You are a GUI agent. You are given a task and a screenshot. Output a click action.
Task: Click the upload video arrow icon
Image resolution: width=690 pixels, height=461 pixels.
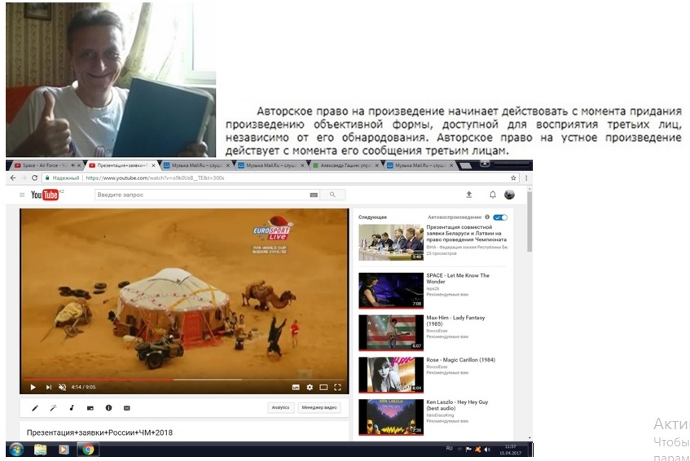(469, 195)
